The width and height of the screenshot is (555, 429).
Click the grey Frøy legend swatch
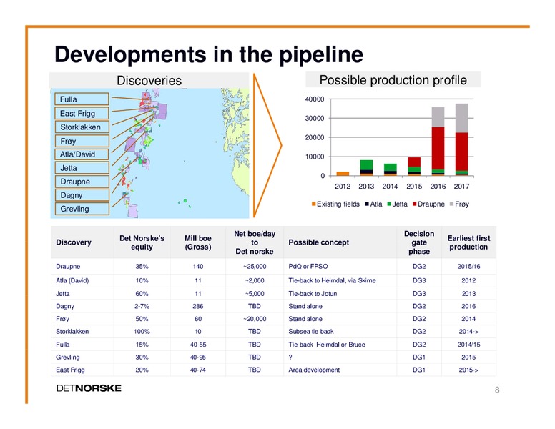[451, 204]
